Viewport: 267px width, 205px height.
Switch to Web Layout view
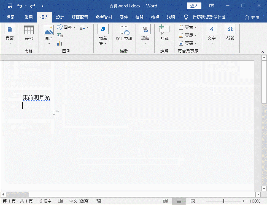tap(193, 201)
